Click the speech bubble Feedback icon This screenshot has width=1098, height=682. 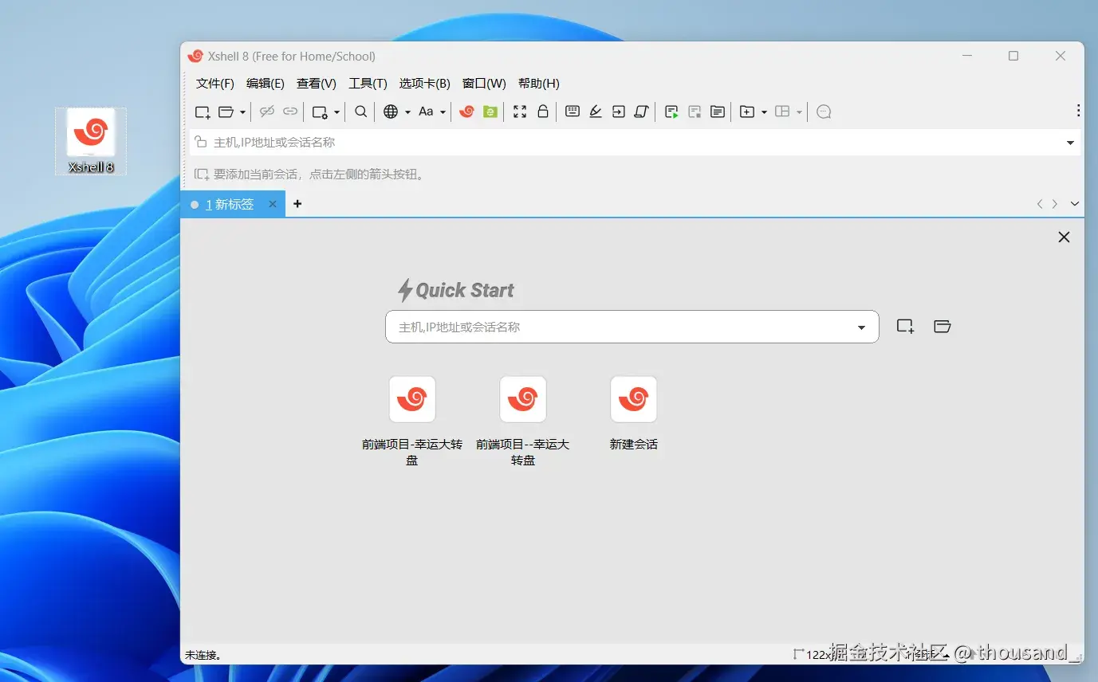824,112
